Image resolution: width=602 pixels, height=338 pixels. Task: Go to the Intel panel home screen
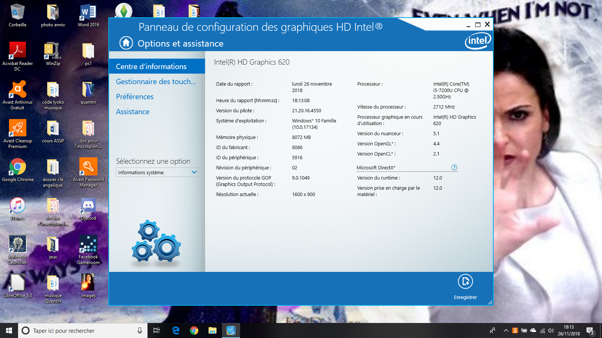[126, 43]
